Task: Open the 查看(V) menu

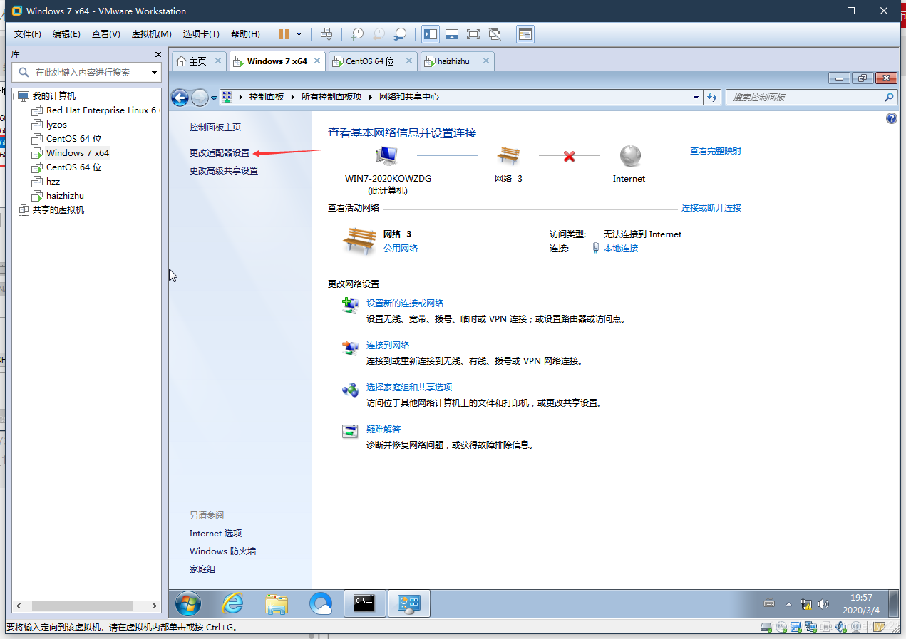Action: point(105,33)
